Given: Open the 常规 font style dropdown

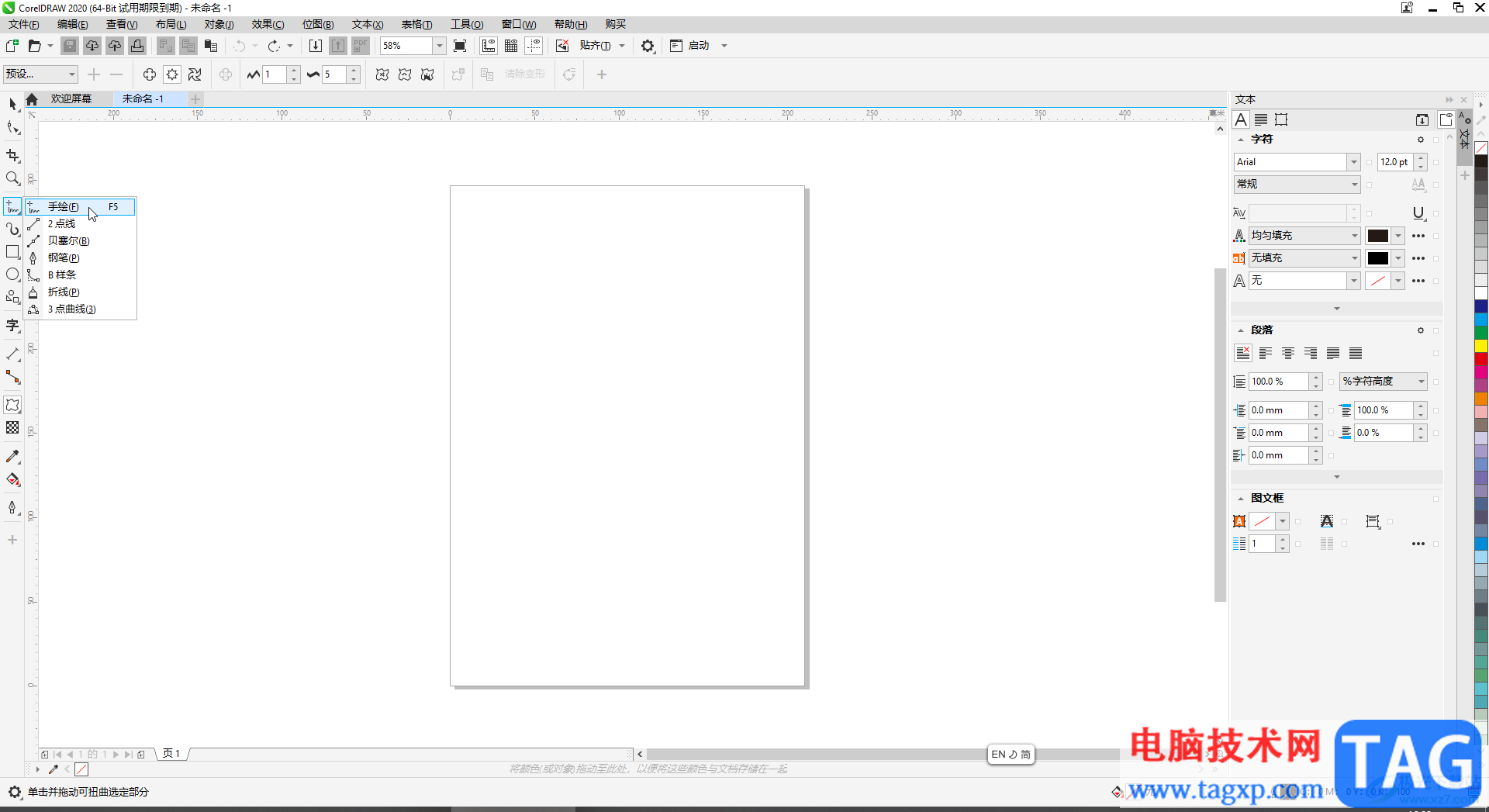Looking at the screenshot, I should tap(1354, 185).
